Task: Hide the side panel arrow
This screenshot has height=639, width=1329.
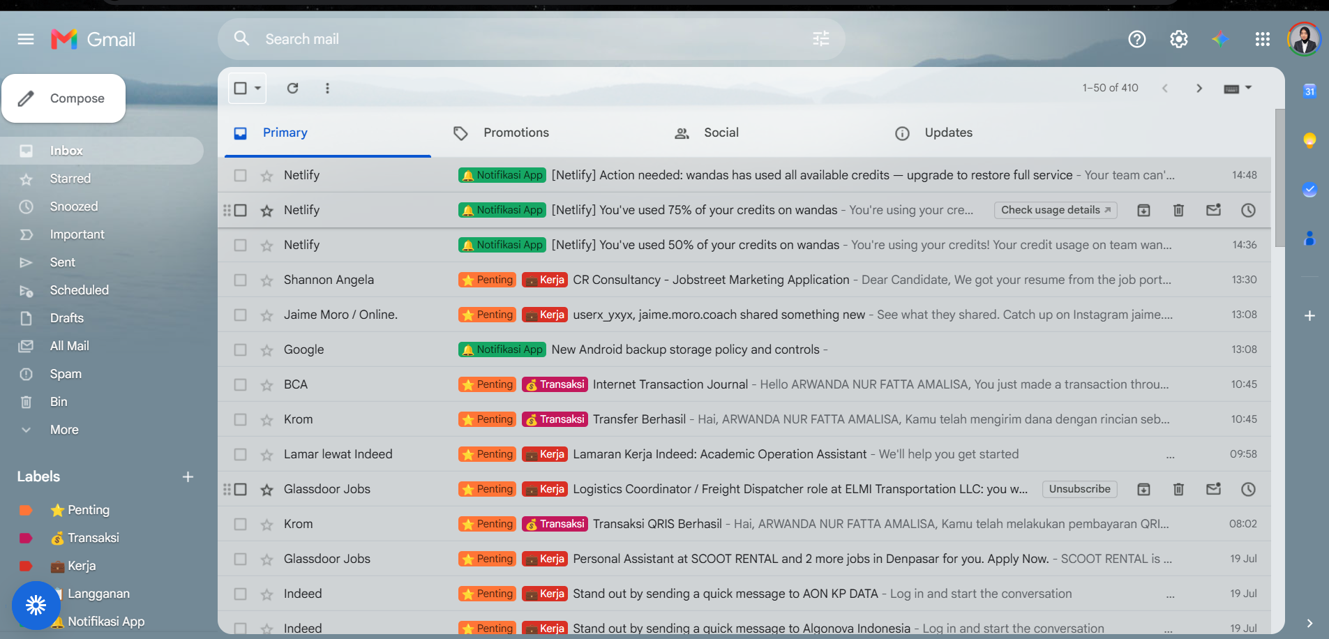Action: (1309, 623)
